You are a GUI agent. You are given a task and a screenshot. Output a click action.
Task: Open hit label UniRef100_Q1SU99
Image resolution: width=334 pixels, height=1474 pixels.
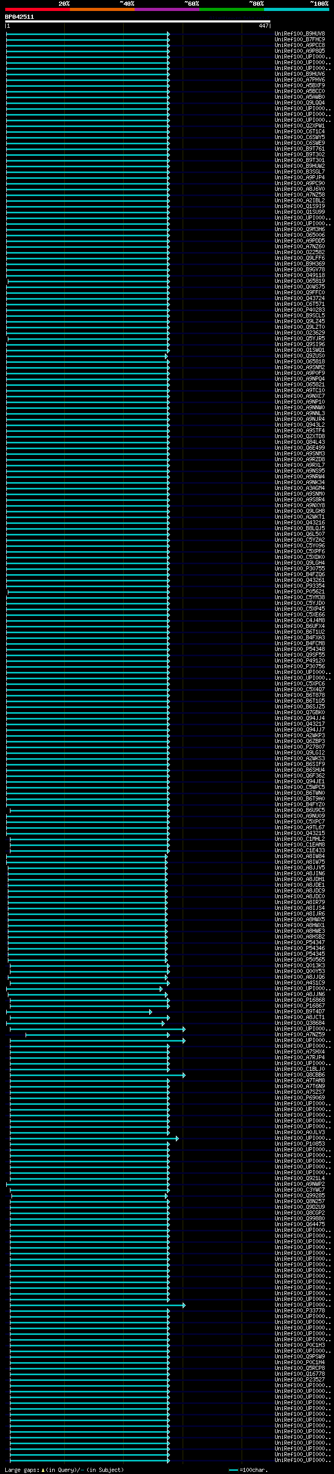pos(300,212)
